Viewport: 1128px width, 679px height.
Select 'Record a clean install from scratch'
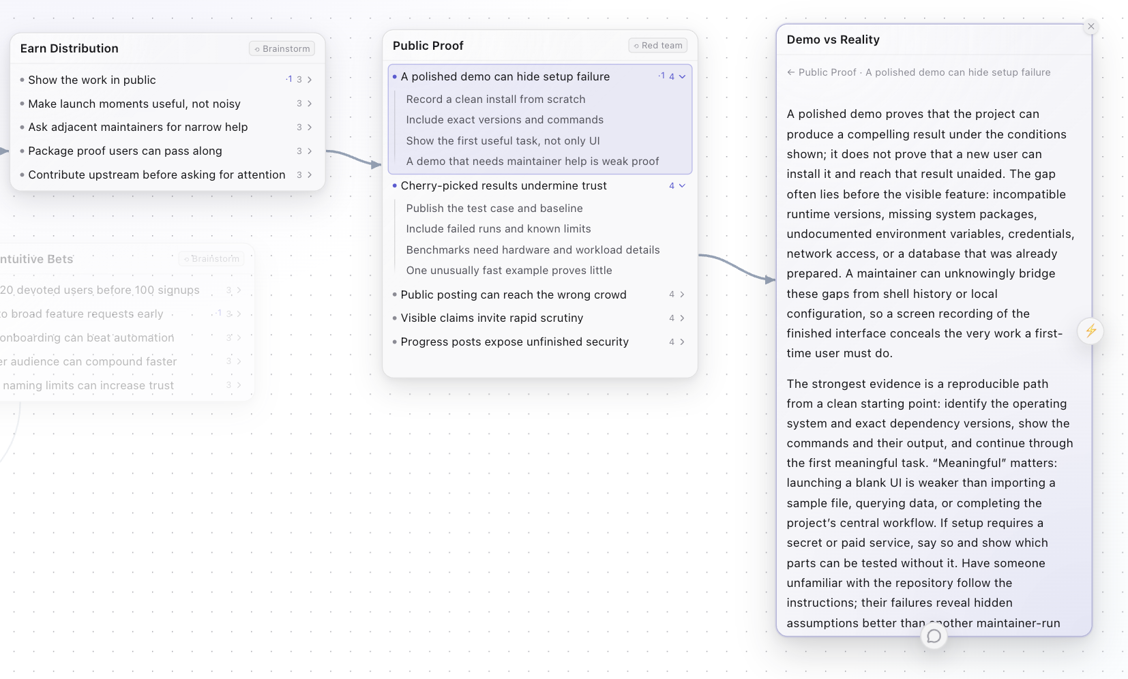click(496, 100)
